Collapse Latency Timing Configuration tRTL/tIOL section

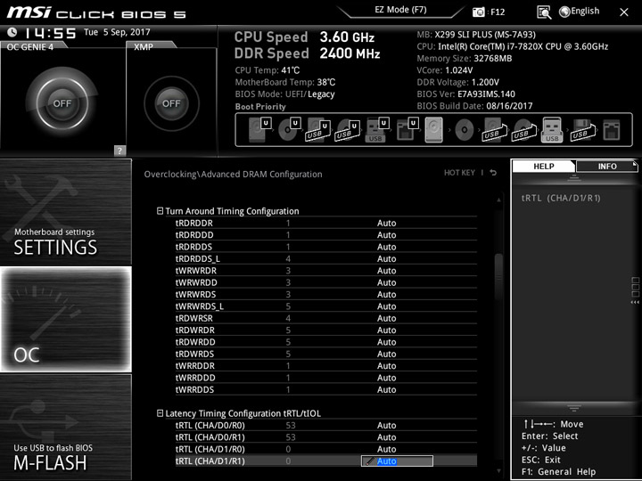(x=160, y=413)
